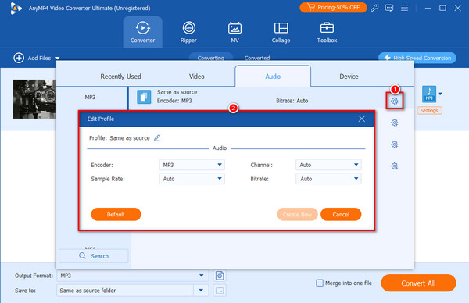This screenshot has width=469, height=303.
Task: Open the Collage tab
Action: (x=281, y=32)
